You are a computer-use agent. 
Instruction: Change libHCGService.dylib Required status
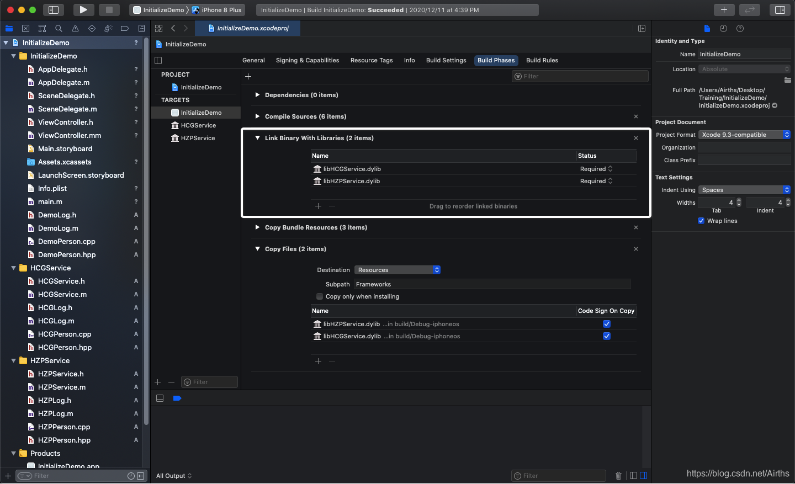click(596, 169)
